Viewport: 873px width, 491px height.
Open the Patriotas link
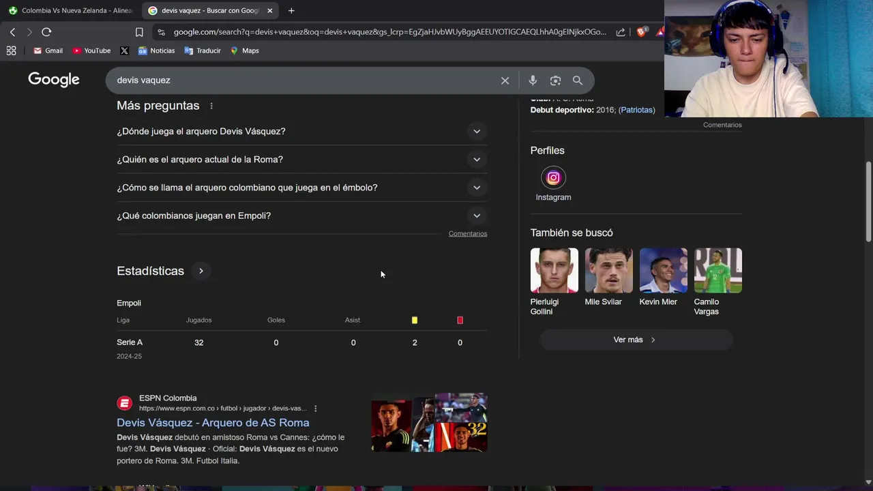pyautogui.click(x=636, y=110)
